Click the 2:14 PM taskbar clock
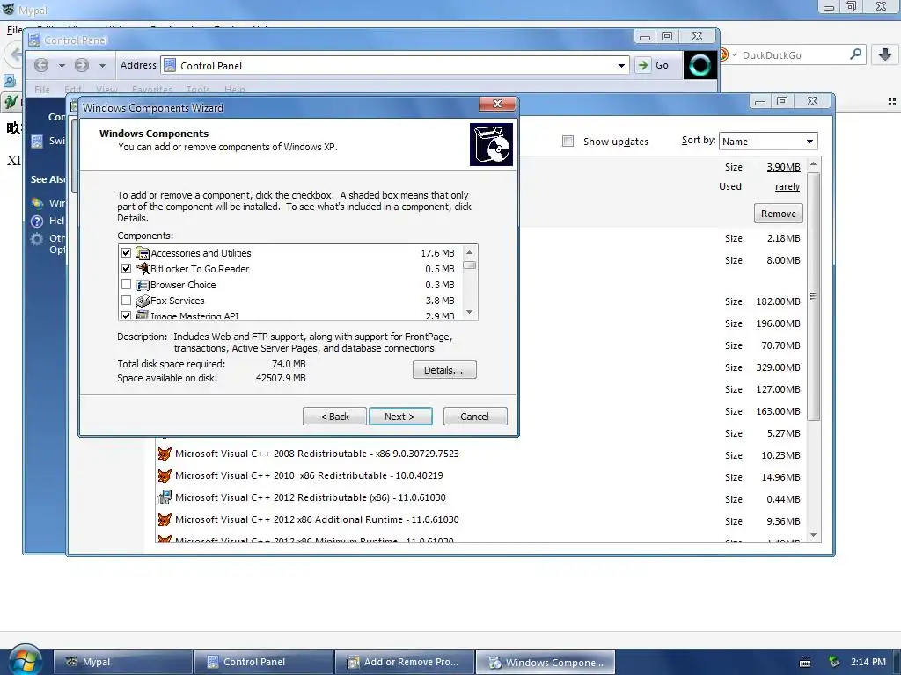Screen dimensions: 901x675 868,662
